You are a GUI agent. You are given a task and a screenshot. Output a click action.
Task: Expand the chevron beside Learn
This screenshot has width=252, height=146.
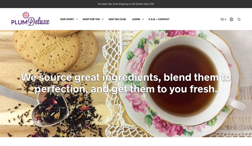(x=143, y=19)
